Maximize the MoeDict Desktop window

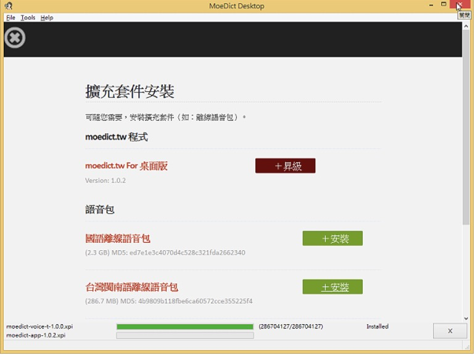[444, 4]
